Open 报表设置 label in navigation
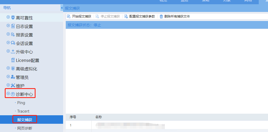268x132 pixels. click(24, 35)
